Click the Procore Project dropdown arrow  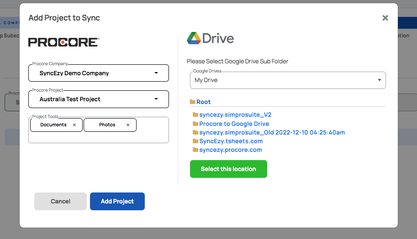[156, 99]
